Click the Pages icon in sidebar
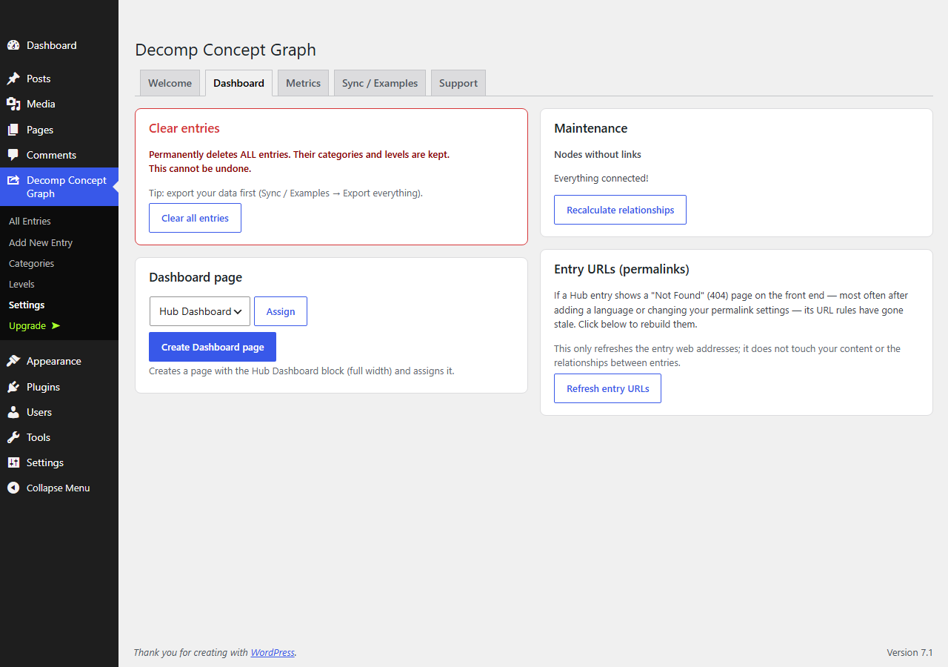Viewport: 948px width, 667px height. (13, 130)
